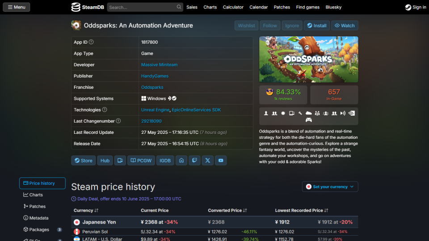Open the Calendar page
This screenshot has width=429, height=241.
[x=259, y=7]
